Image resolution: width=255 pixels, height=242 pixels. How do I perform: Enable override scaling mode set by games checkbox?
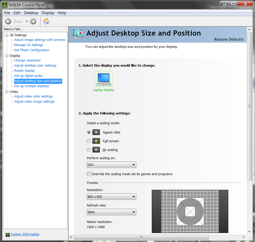(x=89, y=174)
